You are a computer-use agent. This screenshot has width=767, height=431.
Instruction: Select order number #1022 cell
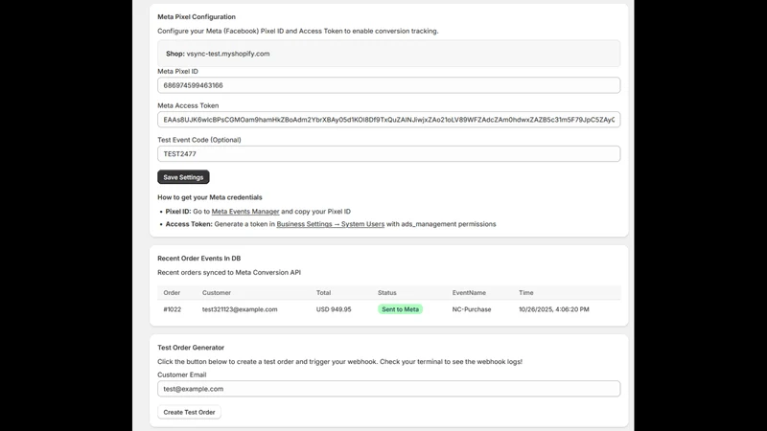(x=173, y=309)
